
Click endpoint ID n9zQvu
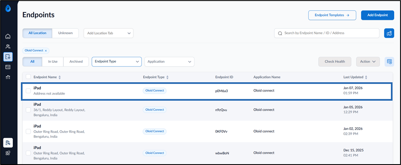coord(221,110)
